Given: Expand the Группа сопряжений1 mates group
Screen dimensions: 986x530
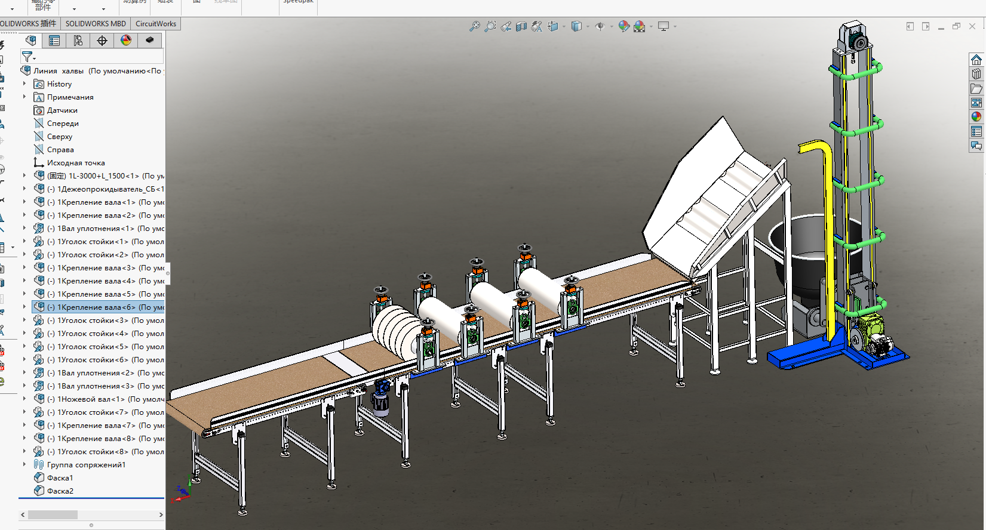Looking at the screenshot, I should [x=24, y=465].
